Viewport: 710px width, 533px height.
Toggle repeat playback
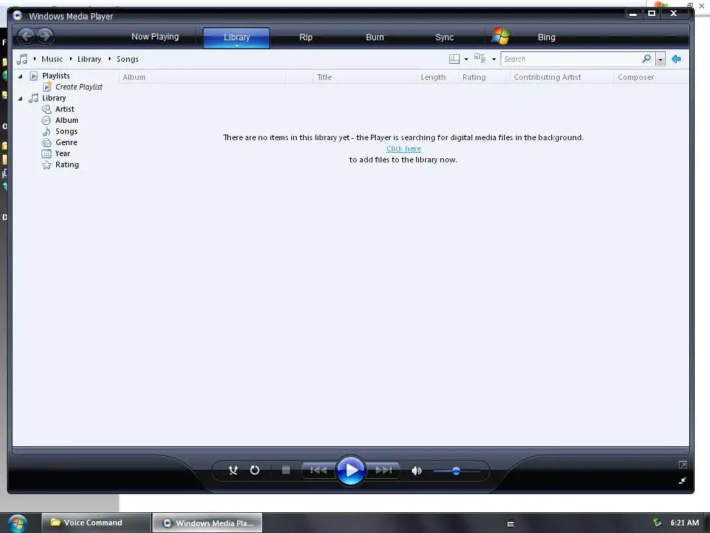[255, 470]
